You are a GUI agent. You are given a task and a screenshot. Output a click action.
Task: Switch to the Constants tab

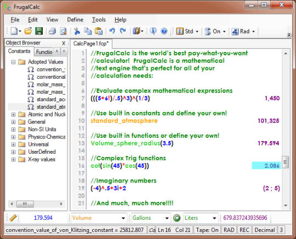pyautogui.click(x=19, y=51)
